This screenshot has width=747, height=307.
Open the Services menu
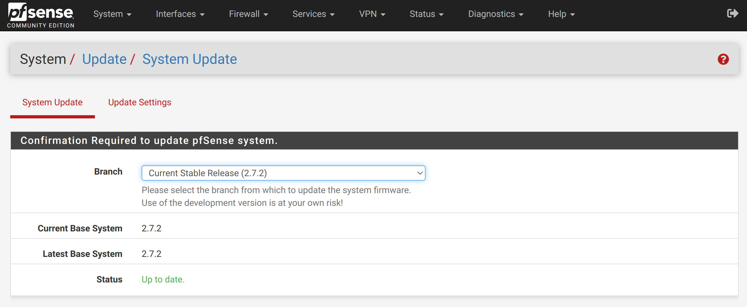pyautogui.click(x=313, y=14)
